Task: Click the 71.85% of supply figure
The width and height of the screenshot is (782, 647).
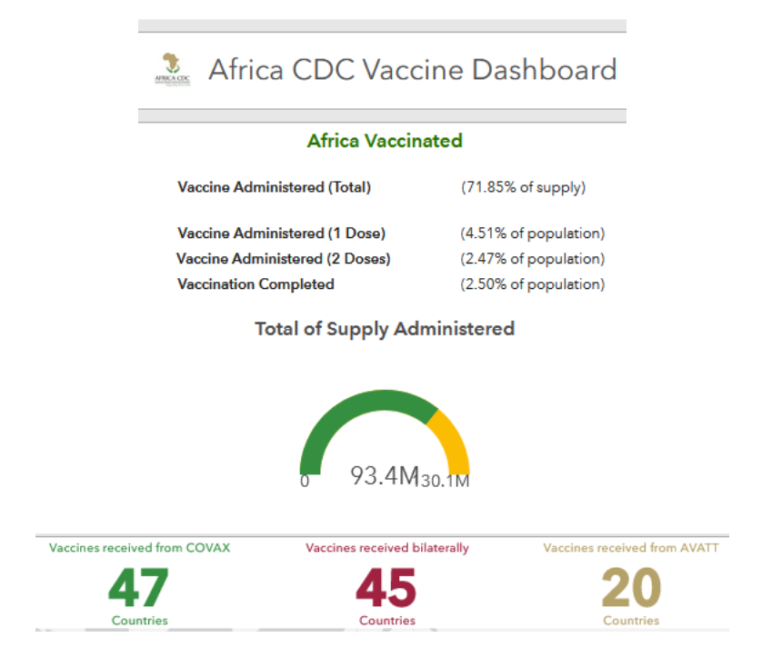Action: coord(523,188)
